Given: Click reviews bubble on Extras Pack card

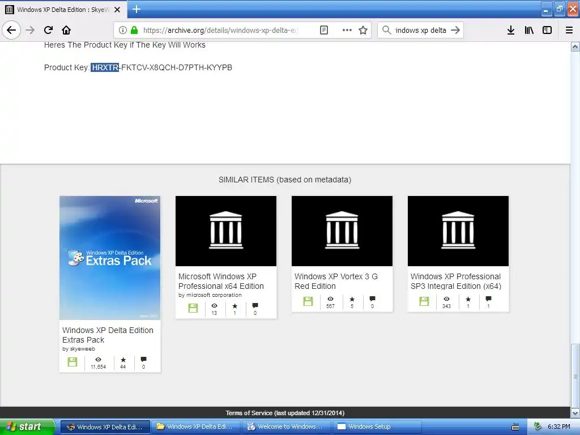Looking at the screenshot, I should click(x=143, y=359).
